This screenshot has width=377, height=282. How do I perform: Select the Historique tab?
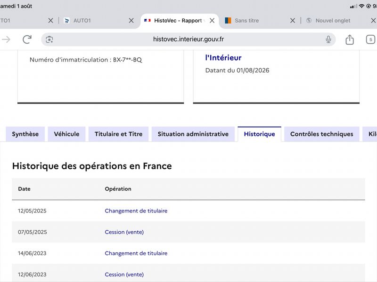click(260, 134)
